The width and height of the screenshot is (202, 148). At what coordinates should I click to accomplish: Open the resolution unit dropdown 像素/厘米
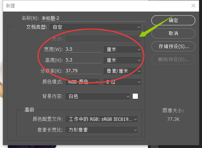point(122,71)
